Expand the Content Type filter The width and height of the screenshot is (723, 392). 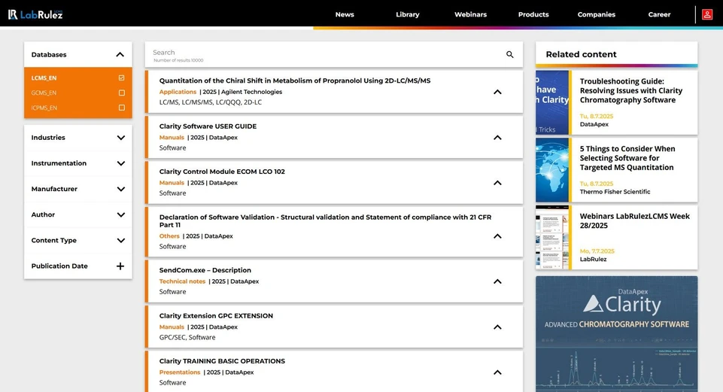pyautogui.click(x=121, y=240)
